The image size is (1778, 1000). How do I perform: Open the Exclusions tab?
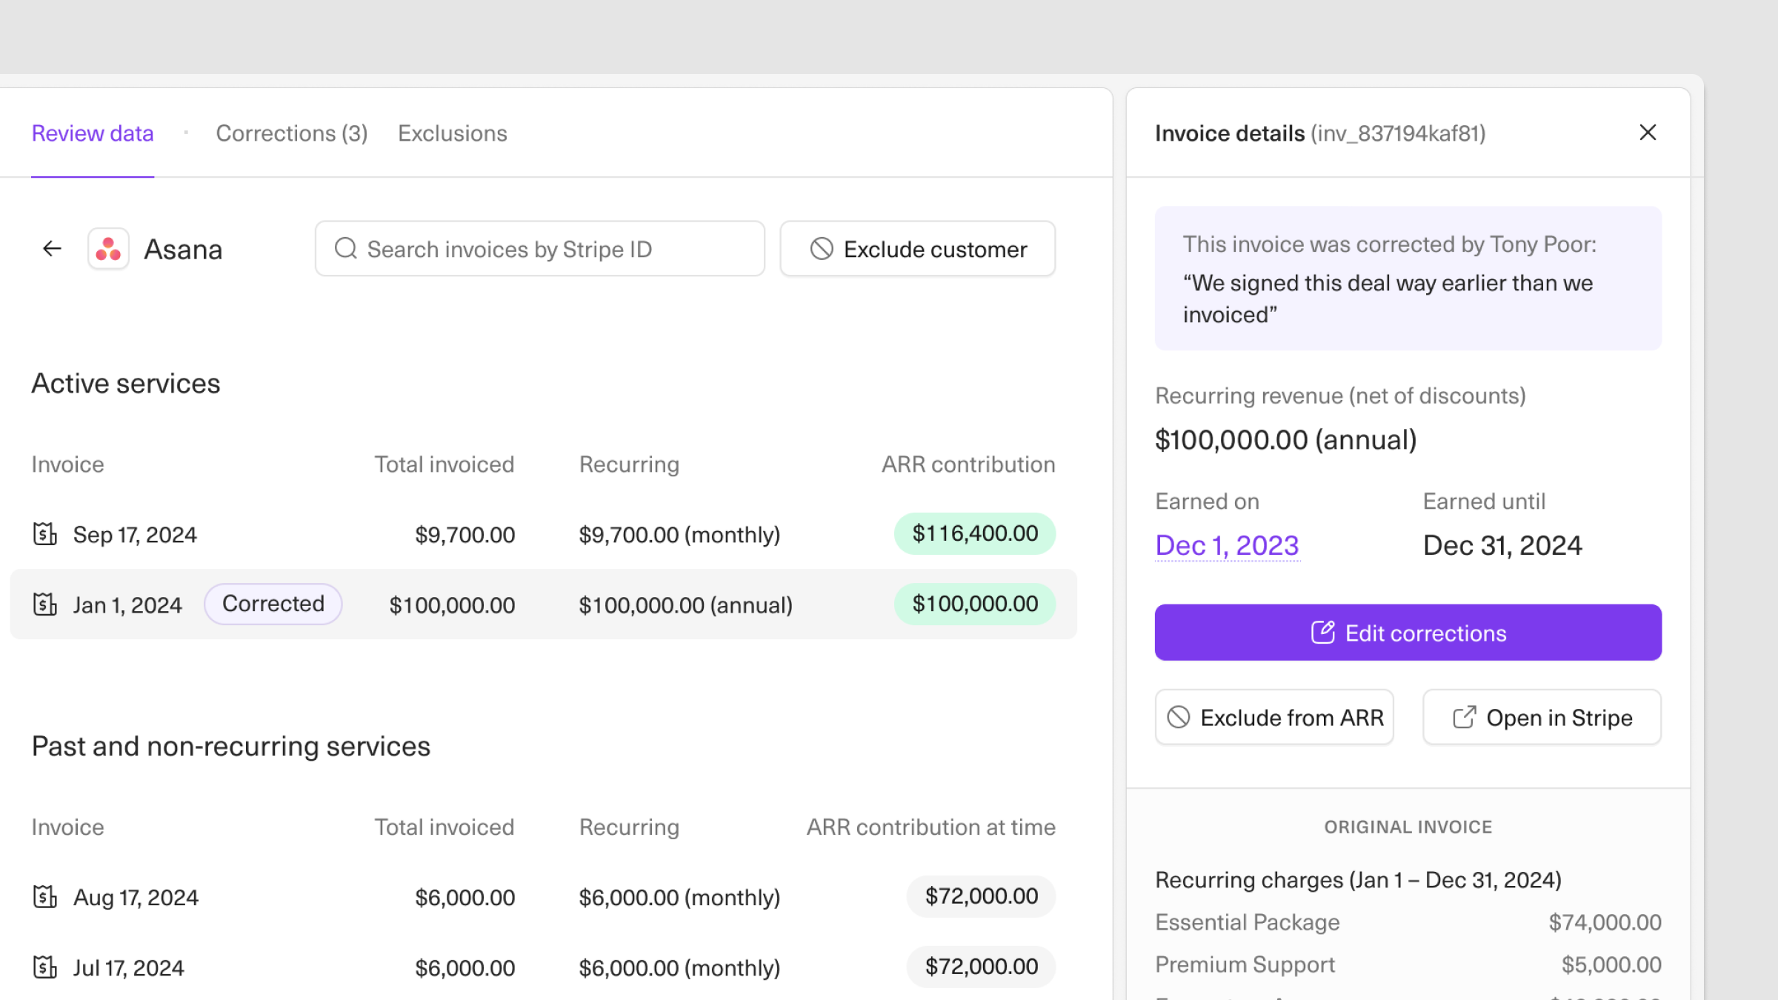tap(452, 133)
